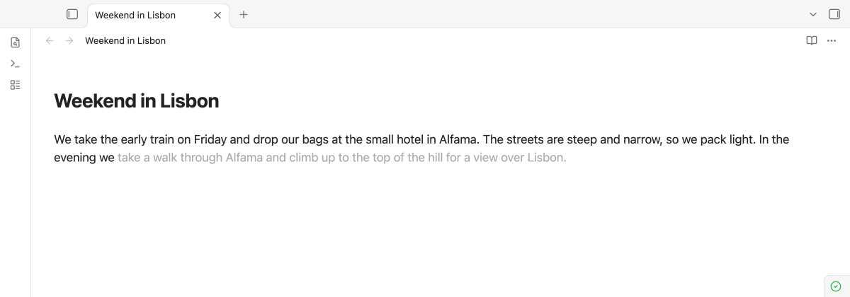Click the checklist-style ribbon icon
The width and height of the screenshot is (850, 297).
point(16,85)
